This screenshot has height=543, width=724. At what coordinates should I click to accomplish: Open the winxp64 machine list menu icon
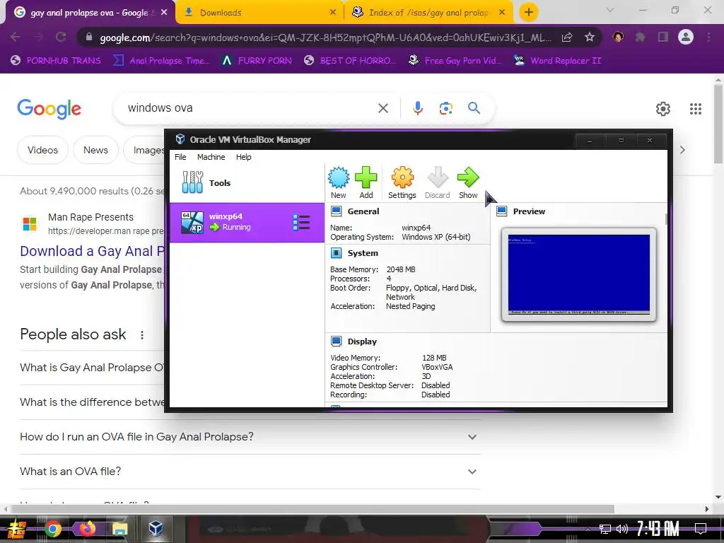(x=301, y=223)
